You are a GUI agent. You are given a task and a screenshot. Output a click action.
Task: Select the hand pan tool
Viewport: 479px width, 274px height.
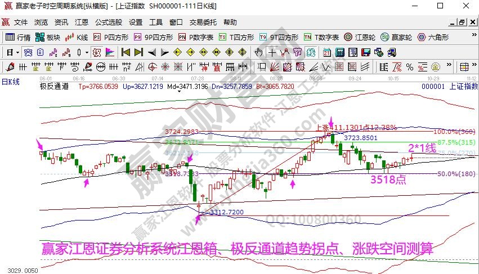click(x=258, y=52)
